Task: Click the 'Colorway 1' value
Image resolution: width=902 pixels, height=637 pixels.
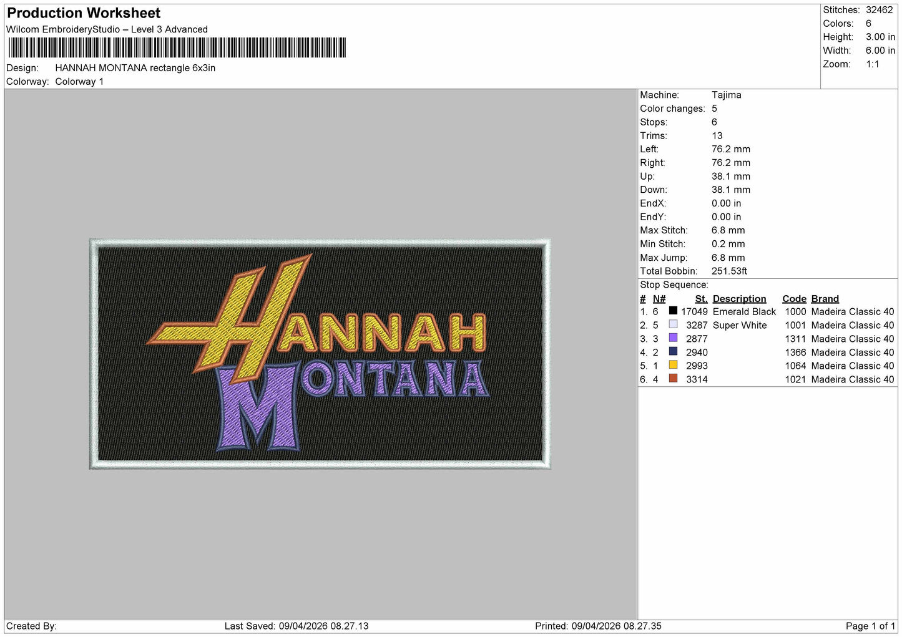Action: [x=79, y=82]
